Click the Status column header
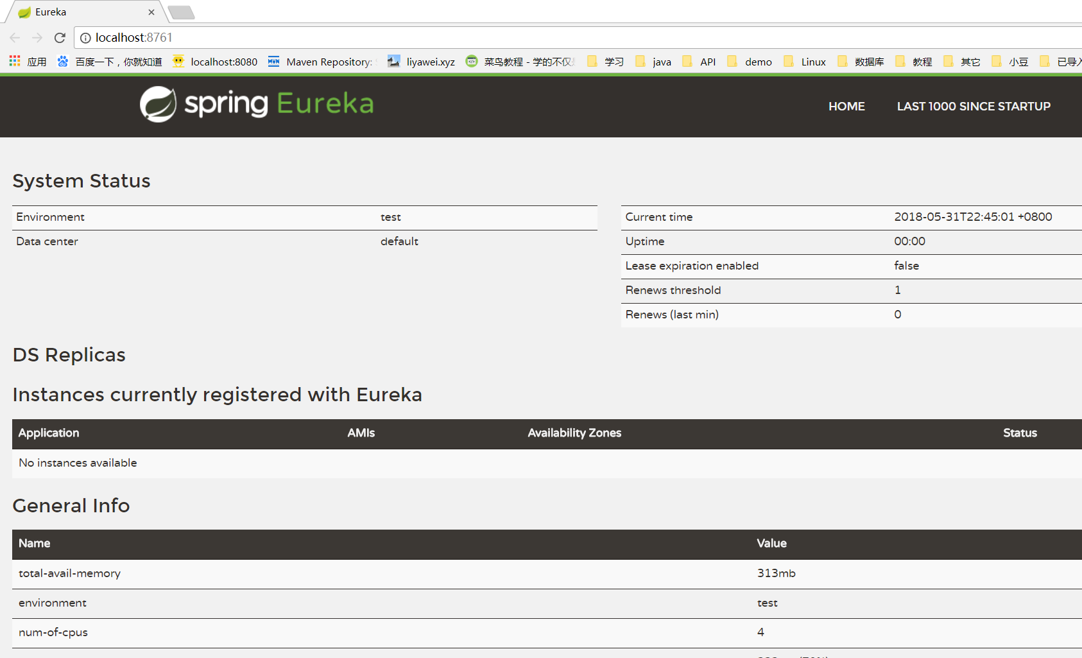 coord(1020,433)
